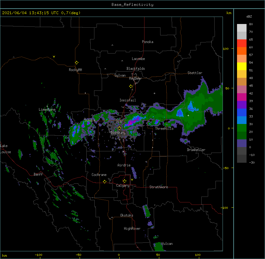Click the Ponoka city label
This screenshot has height=259, width=265.
click(148, 42)
